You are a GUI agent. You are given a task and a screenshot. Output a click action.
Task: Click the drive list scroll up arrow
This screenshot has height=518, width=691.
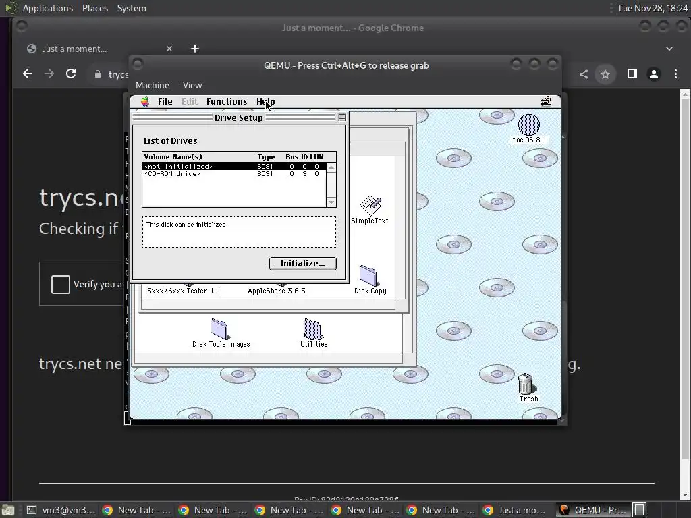click(331, 167)
